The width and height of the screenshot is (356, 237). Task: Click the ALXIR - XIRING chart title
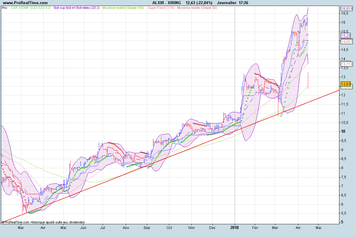pos(167,3)
